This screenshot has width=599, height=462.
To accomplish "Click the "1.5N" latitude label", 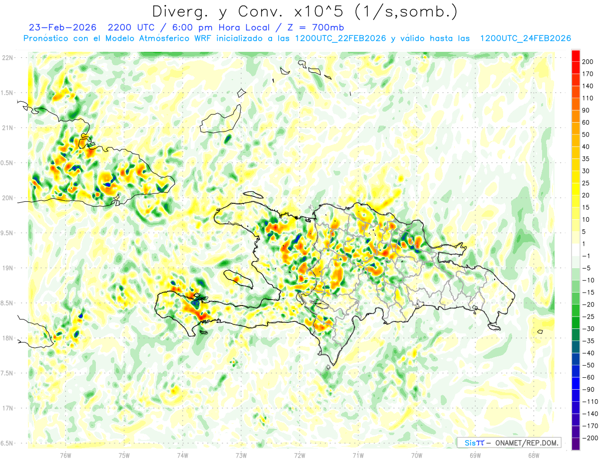I will click(7, 93).
